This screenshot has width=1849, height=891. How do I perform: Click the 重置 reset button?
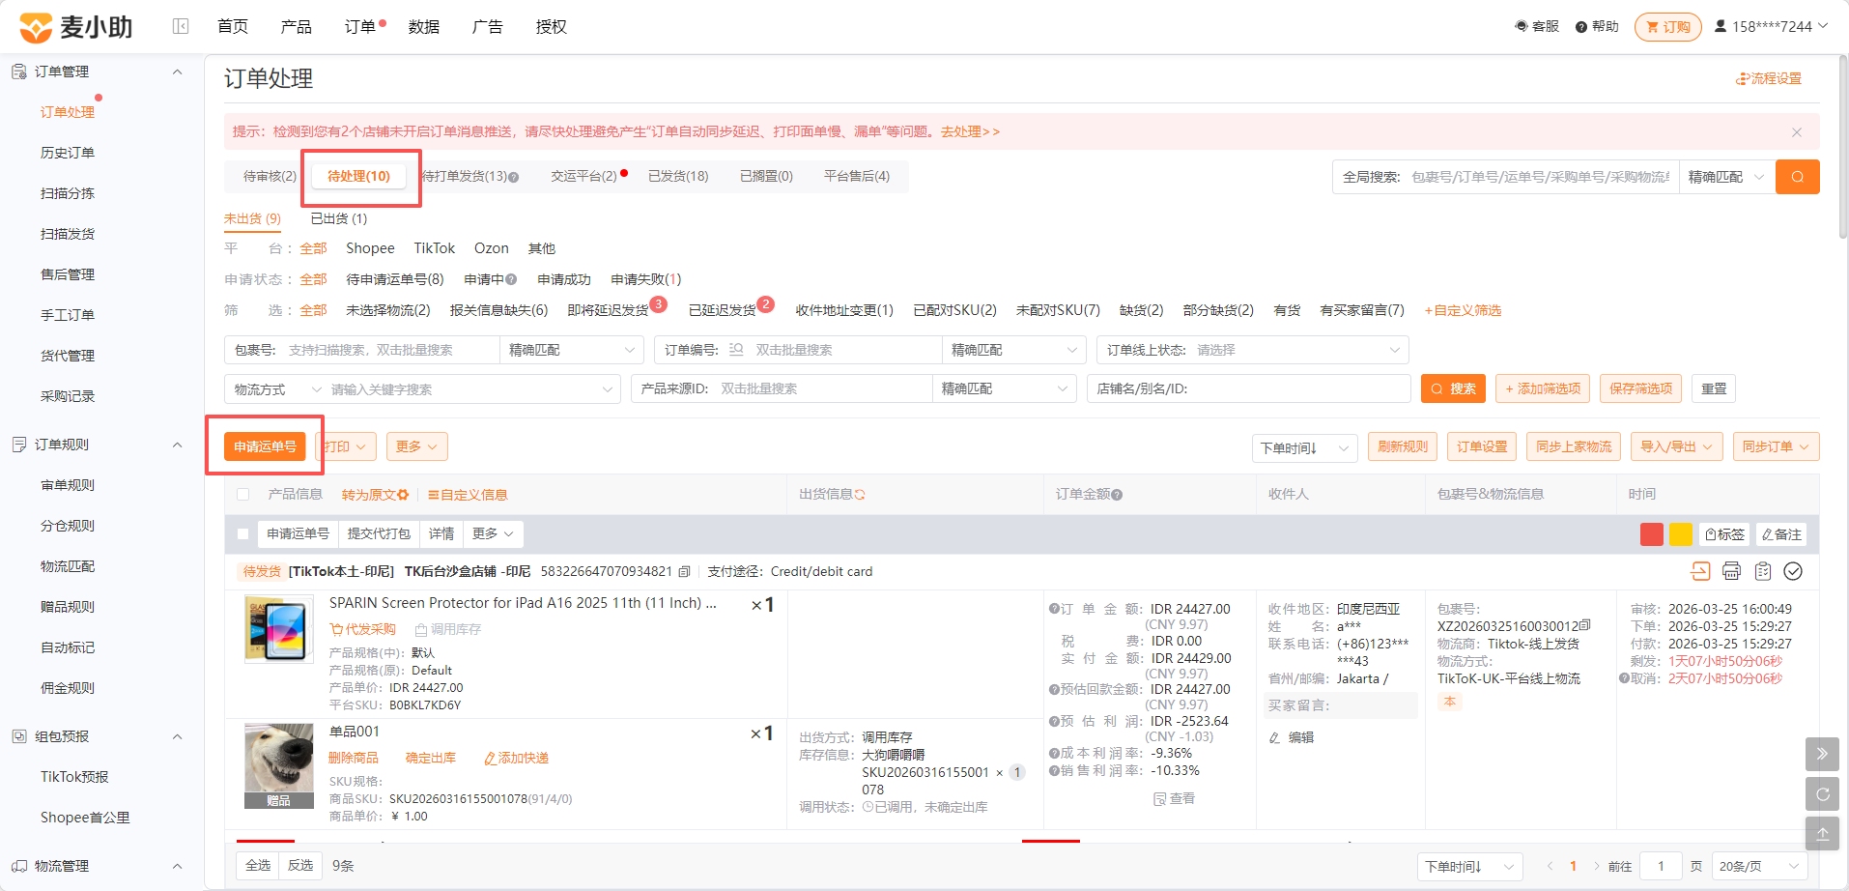(x=1714, y=388)
